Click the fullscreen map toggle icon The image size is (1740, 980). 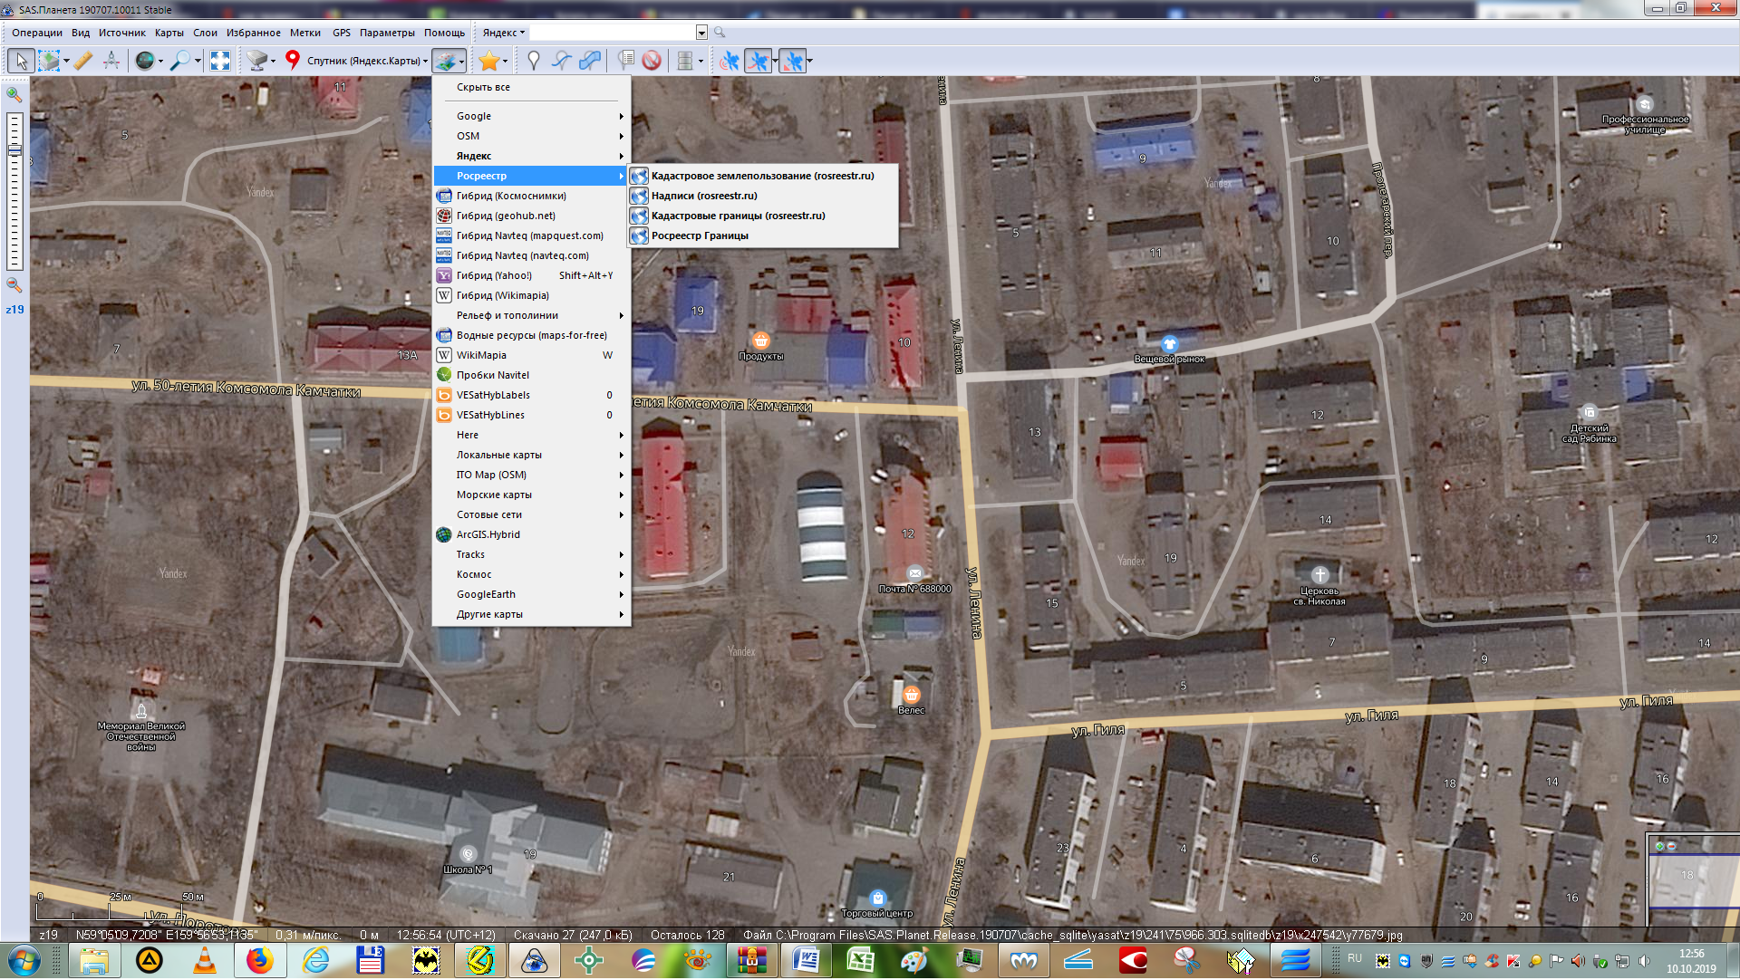point(220,61)
